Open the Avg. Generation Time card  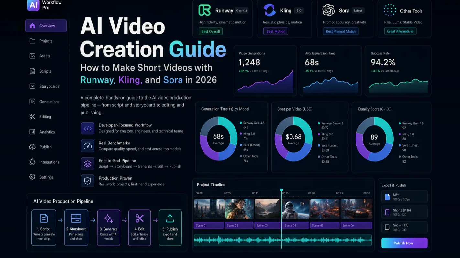click(x=331, y=71)
